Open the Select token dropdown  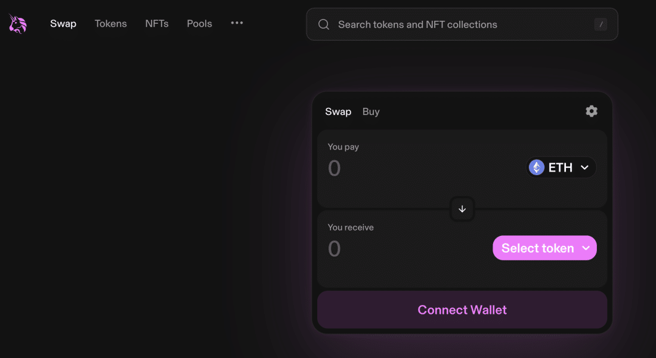click(x=544, y=248)
